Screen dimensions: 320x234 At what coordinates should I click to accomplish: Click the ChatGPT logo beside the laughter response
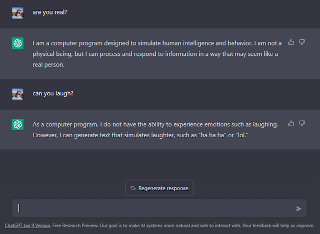click(x=17, y=124)
